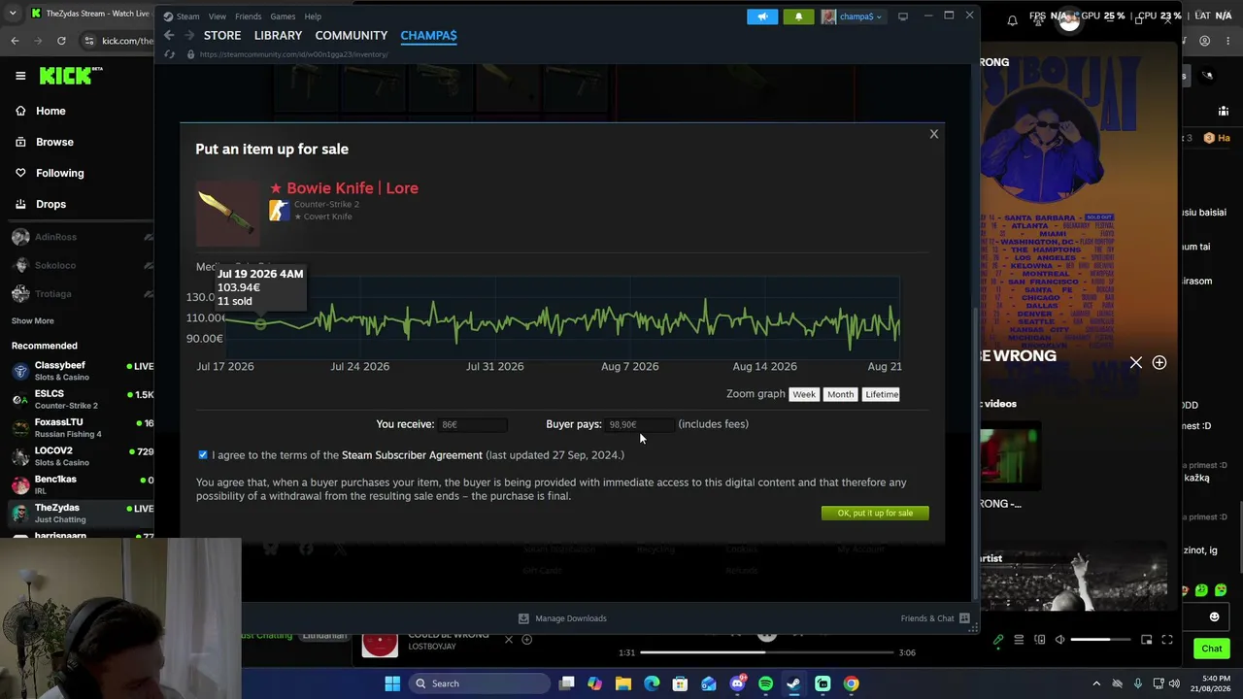Zoom the price graph to Lifetime
This screenshot has width=1243, height=699.
click(x=882, y=394)
